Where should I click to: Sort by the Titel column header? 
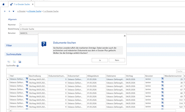pos(19,76)
